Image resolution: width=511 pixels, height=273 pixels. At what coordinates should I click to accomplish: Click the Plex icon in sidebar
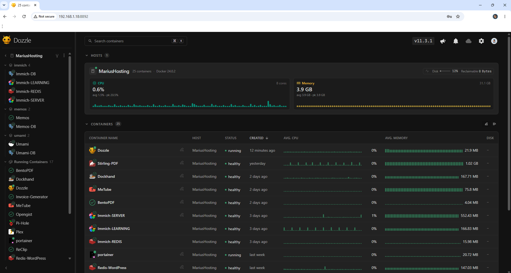click(x=11, y=232)
